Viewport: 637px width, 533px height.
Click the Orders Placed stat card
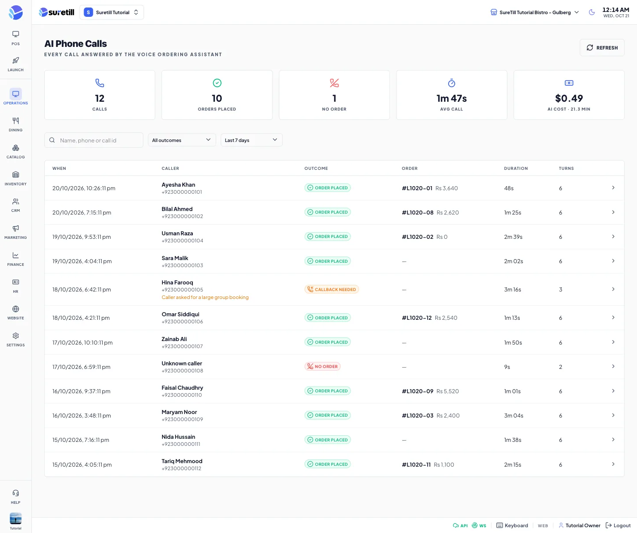click(217, 95)
